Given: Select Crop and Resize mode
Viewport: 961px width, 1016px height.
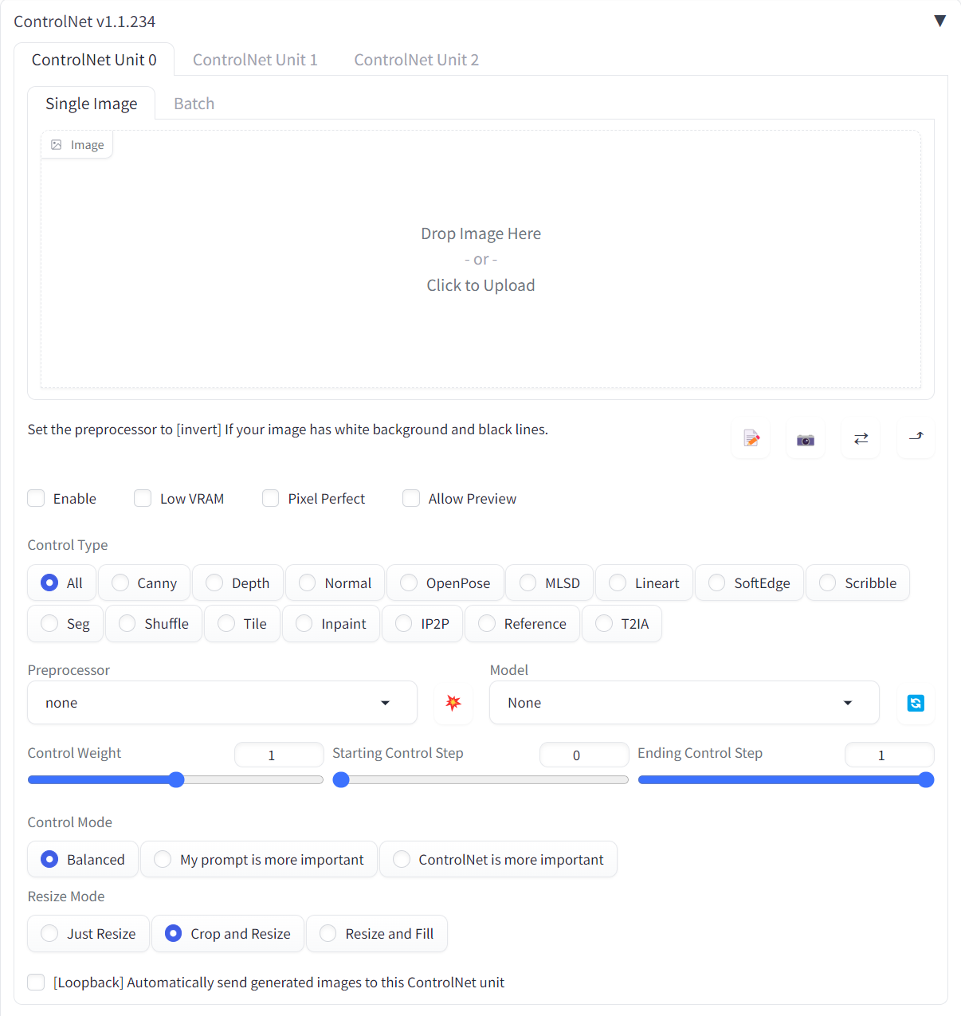Looking at the screenshot, I should [x=228, y=933].
